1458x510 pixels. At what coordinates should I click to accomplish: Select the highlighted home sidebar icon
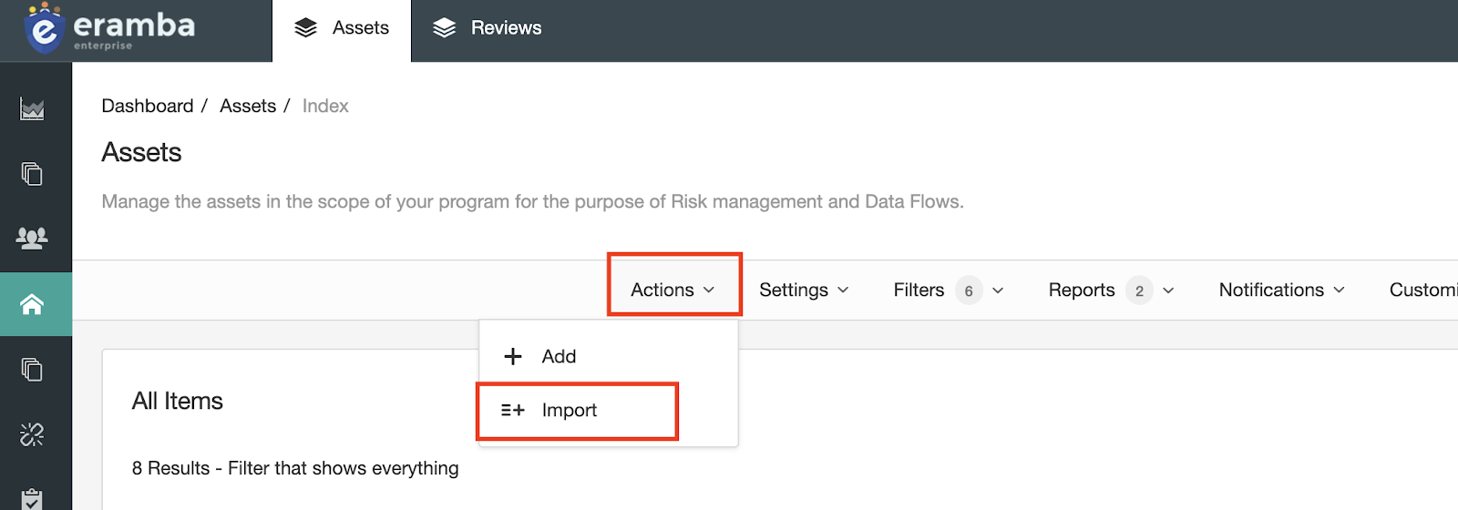(32, 304)
